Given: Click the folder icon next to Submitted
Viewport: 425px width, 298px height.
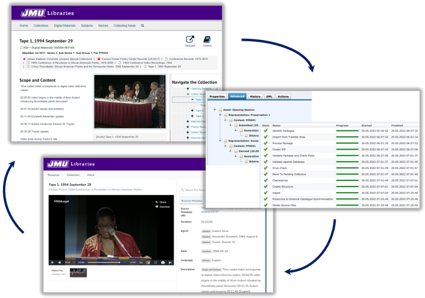Looking at the screenshot, I should pyautogui.click(x=236, y=125).
